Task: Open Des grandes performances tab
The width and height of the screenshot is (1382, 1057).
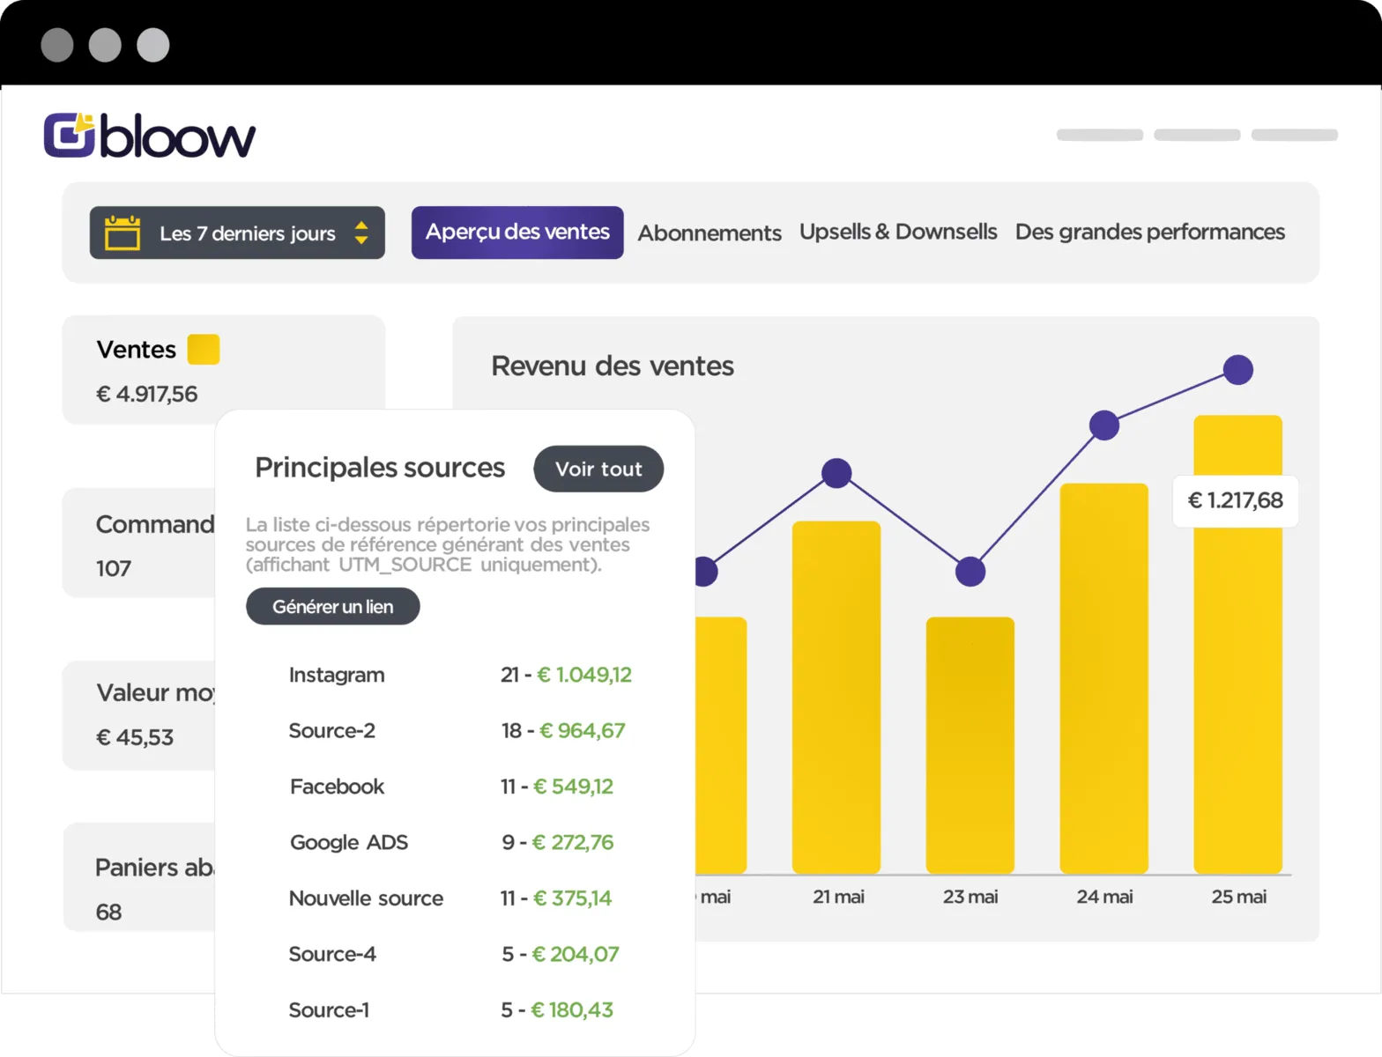Action: tap(1150, 232)
